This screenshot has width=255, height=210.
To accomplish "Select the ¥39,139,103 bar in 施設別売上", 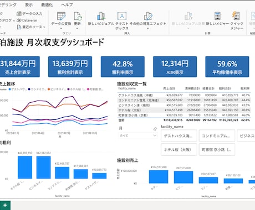I will [x=233, y=181].
